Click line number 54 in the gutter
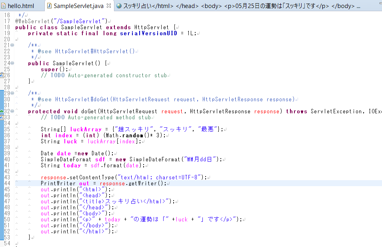Viewport: 382px width, 247px height. (7, 243)
